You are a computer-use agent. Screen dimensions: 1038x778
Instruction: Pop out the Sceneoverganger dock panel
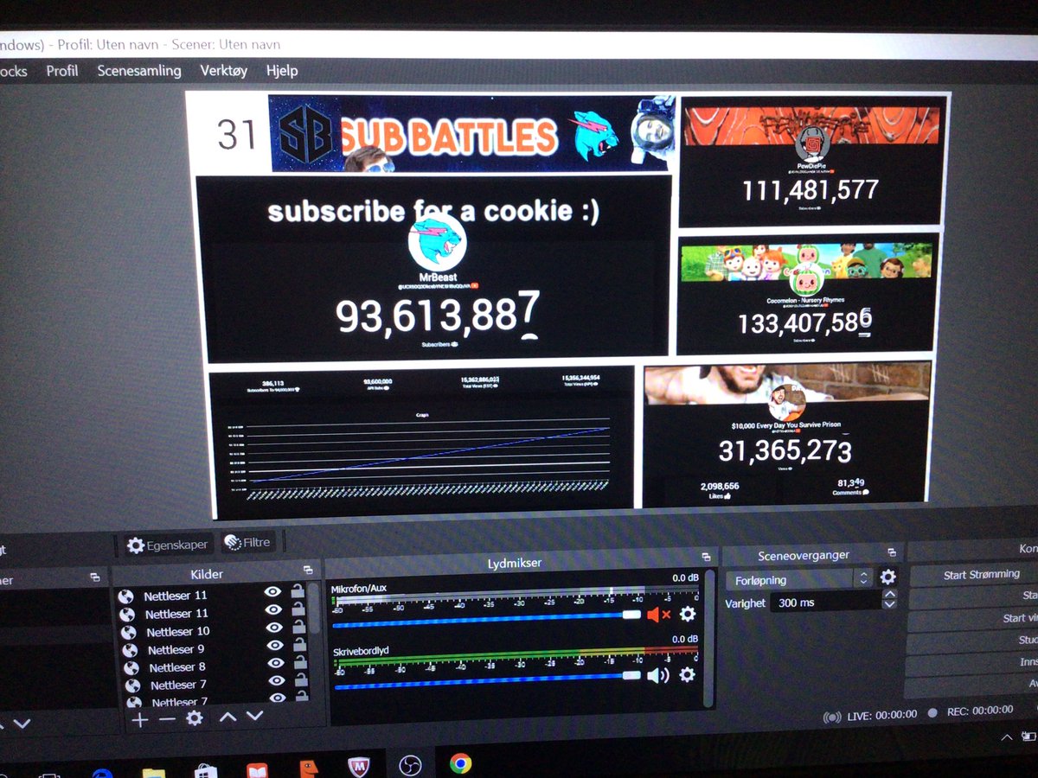892,552
